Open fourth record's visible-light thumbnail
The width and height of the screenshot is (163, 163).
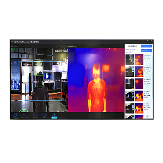coord(130,96)
